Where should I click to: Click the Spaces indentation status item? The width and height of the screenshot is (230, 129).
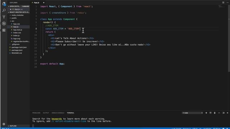(187, 128)
